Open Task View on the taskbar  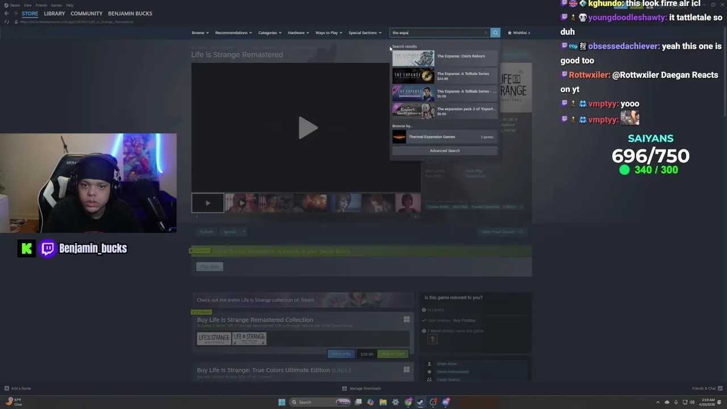(358, 402)
